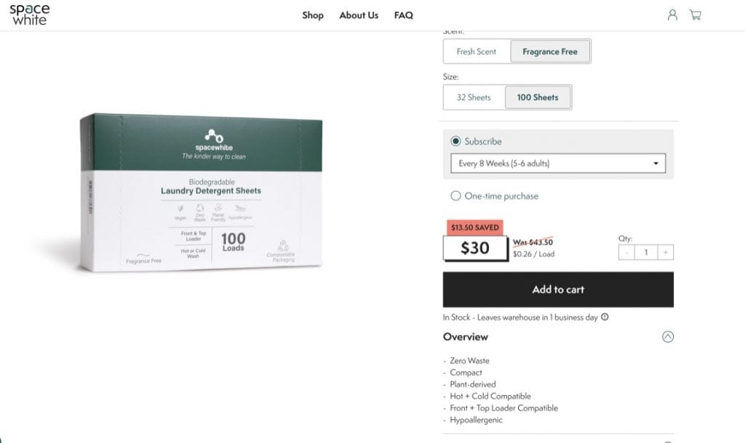Select the Subscribe radio option

[456, 142]
